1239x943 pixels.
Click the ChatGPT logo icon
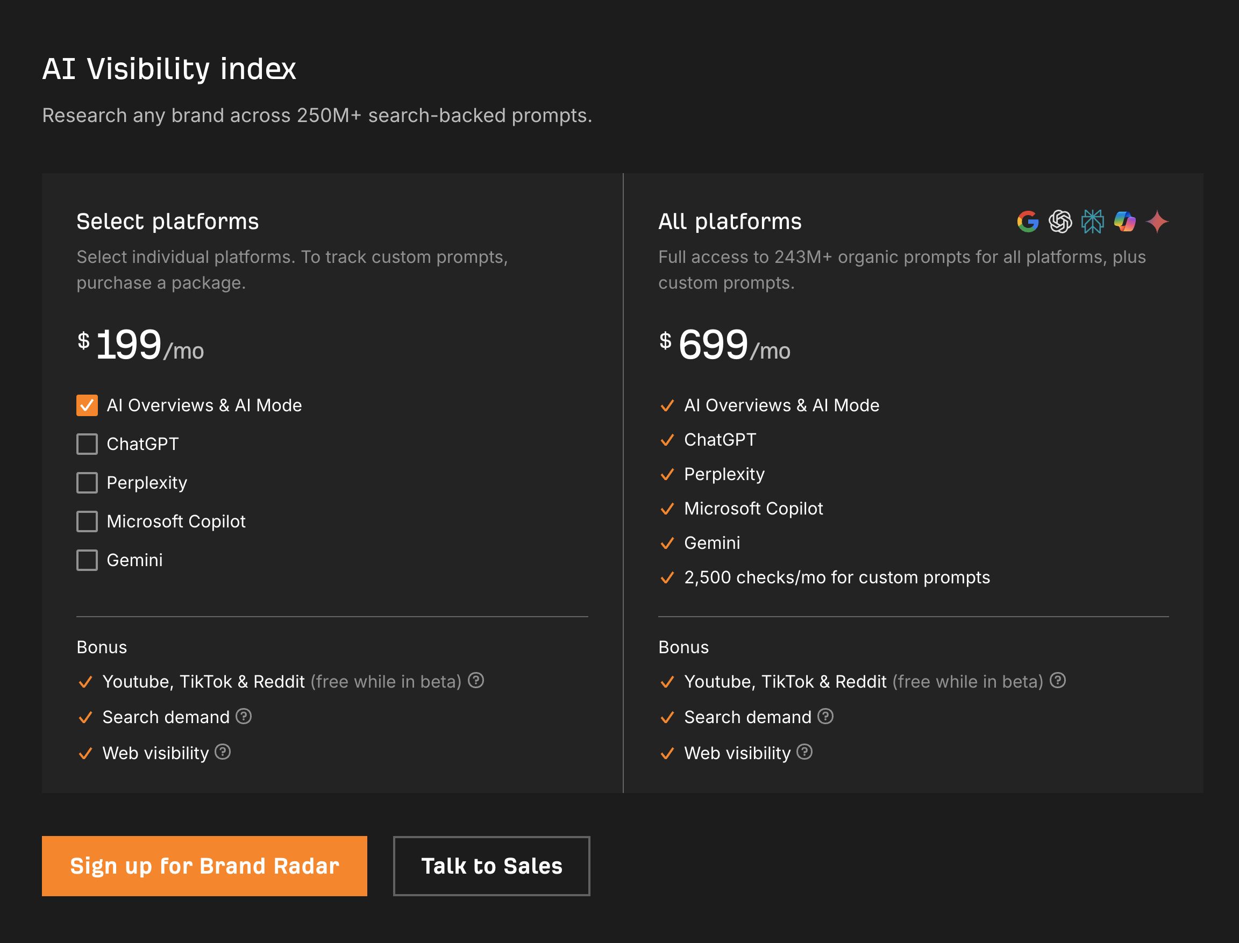tap(1060, 222)
